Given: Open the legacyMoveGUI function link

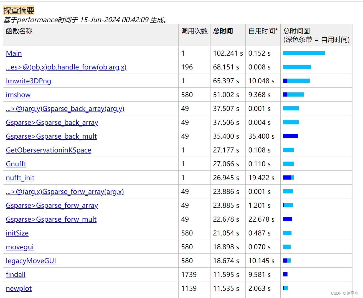Looking at the screenshot, I should coord(31,261).
